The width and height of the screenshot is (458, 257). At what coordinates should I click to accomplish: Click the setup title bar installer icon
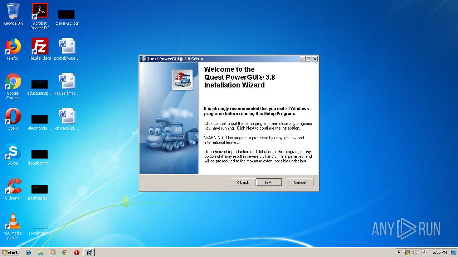tap(143, 59)
